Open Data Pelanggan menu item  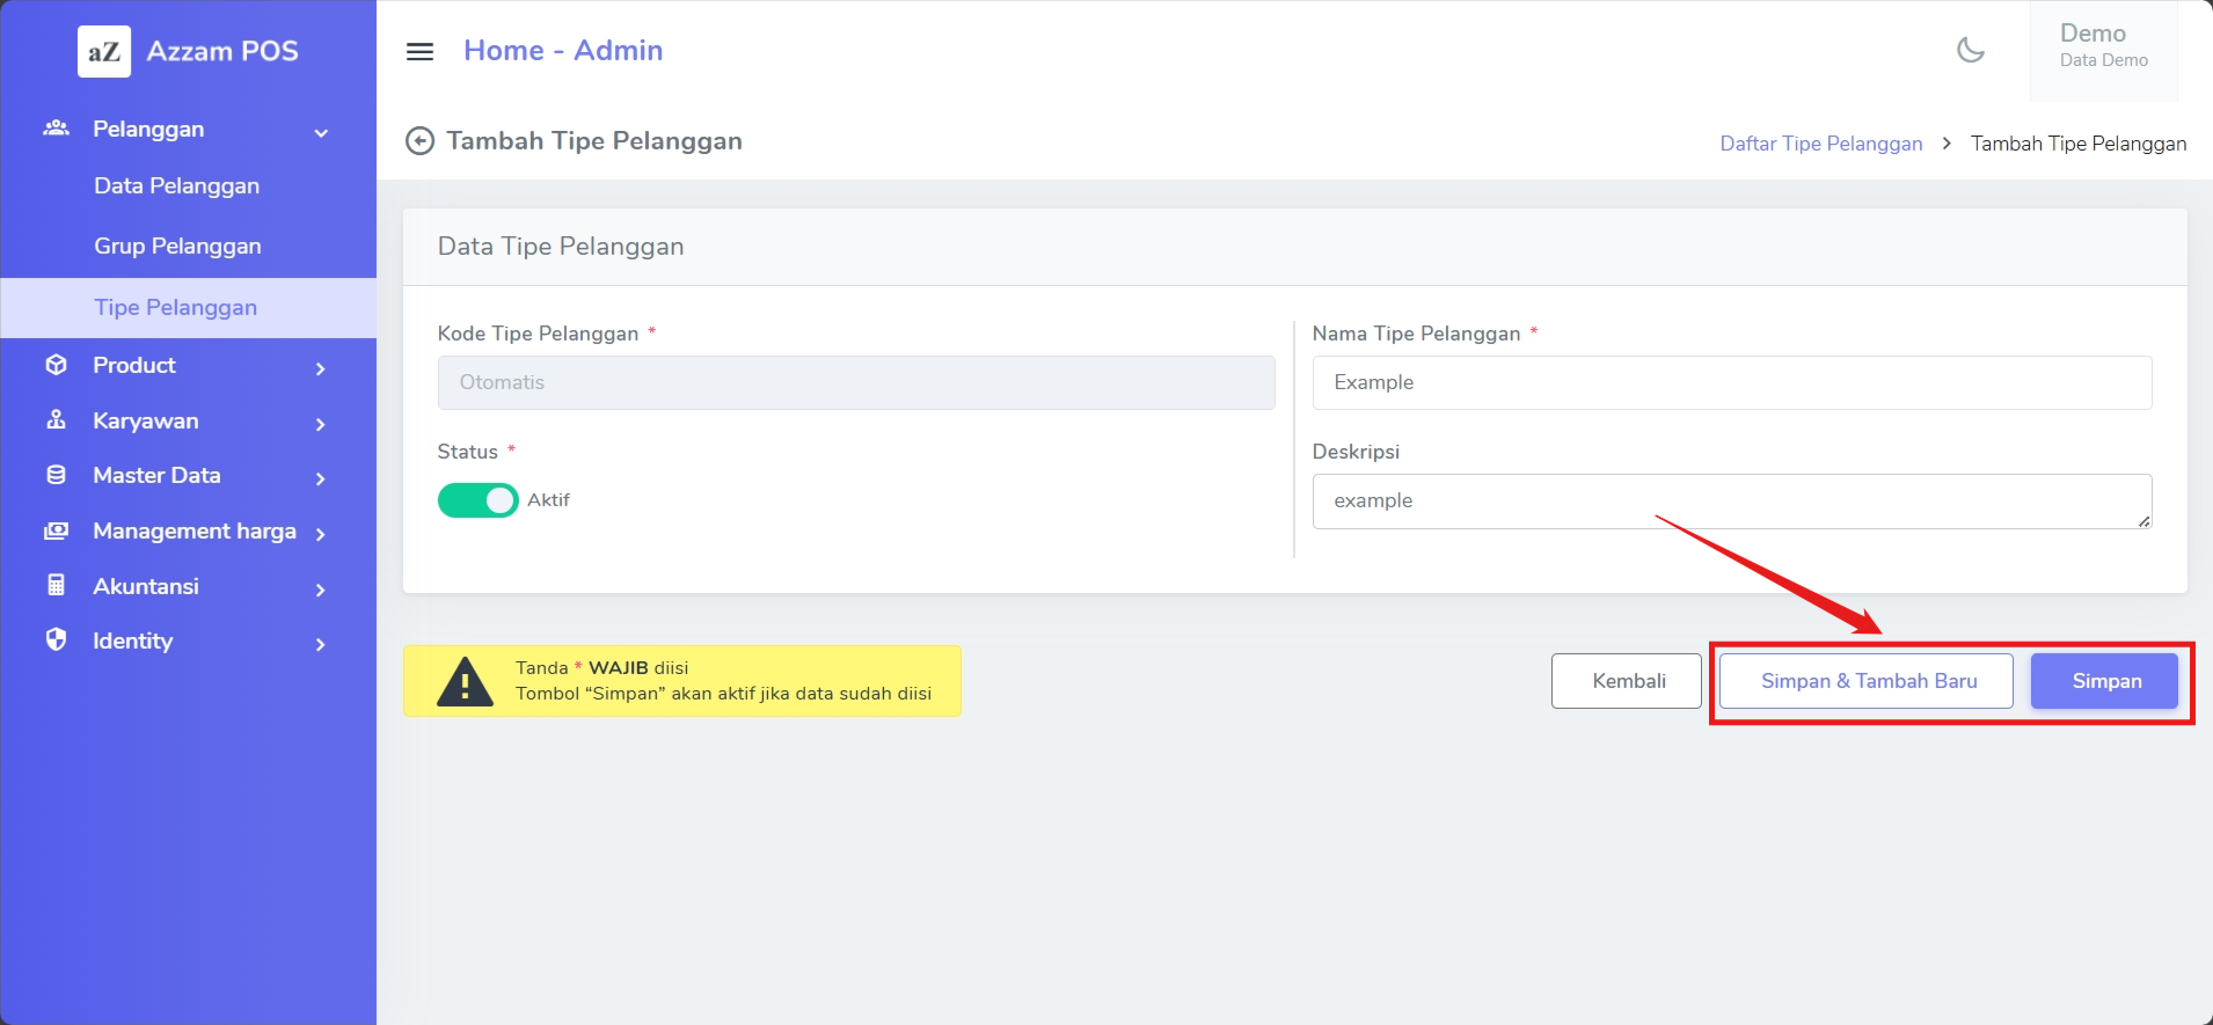pos(176,186)
